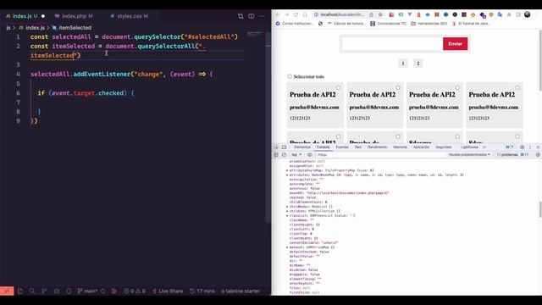Check the first checkbox in second card row
Viewport: 542px width, 305px height.
click(339, 136)
